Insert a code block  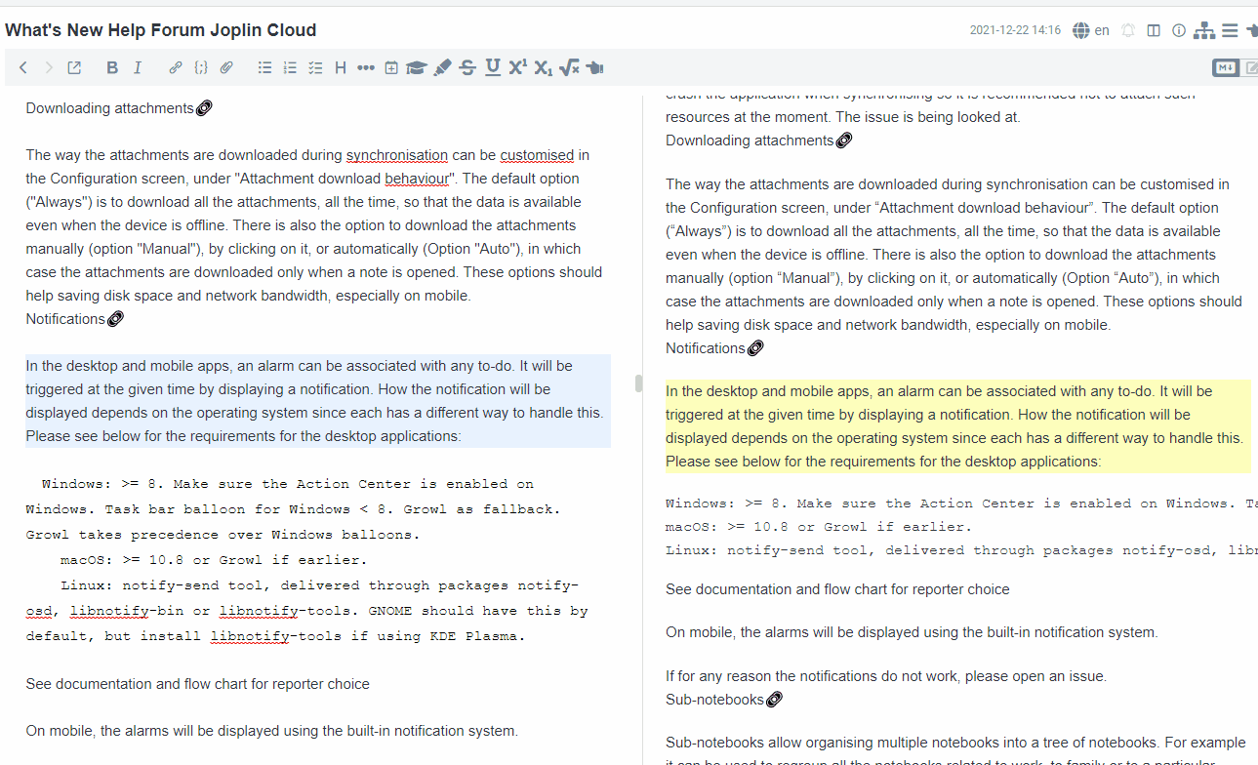pyautogui.click(x=201, y=67)
